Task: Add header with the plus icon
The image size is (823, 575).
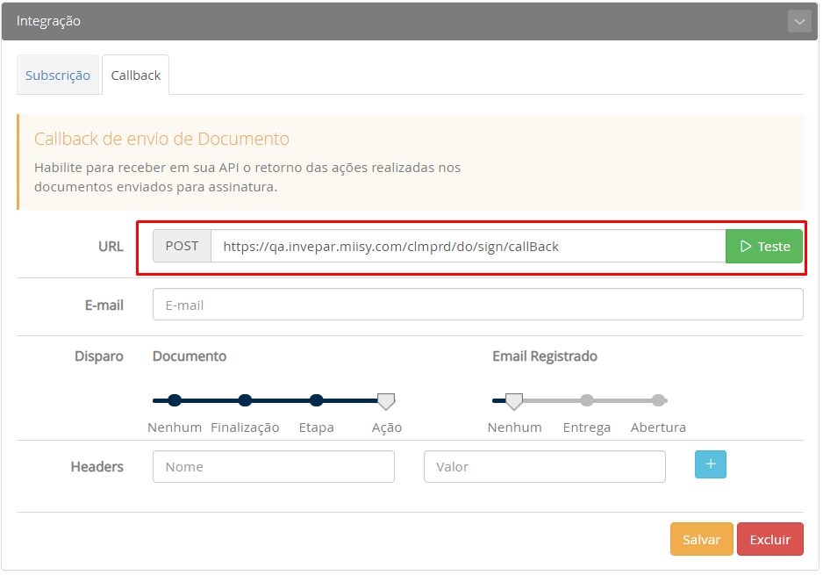Action: [710, 464]
